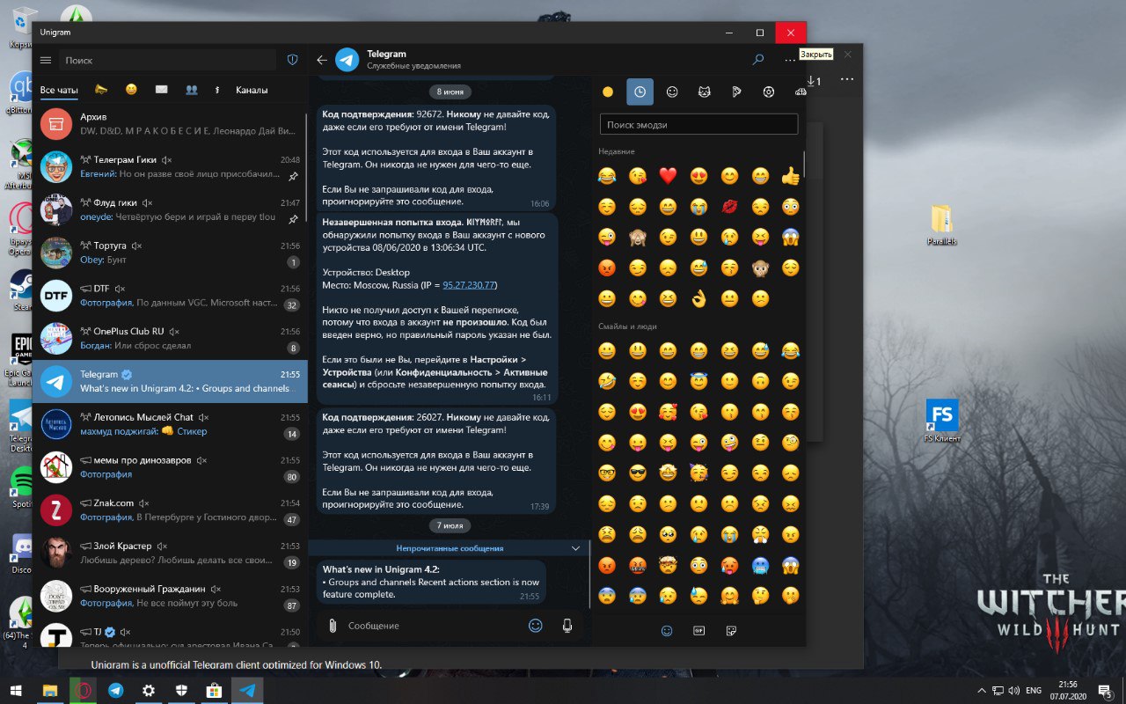Click the Сообщение message input box
The height and width of the screenshot is (704, 1126).
[x=431, y=626]
